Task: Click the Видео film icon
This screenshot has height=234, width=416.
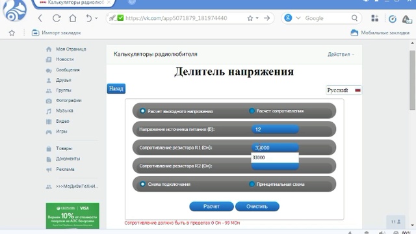Action: coord(49,122)
